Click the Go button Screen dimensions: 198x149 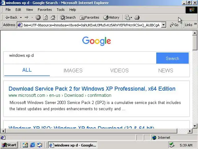(174, 25)
